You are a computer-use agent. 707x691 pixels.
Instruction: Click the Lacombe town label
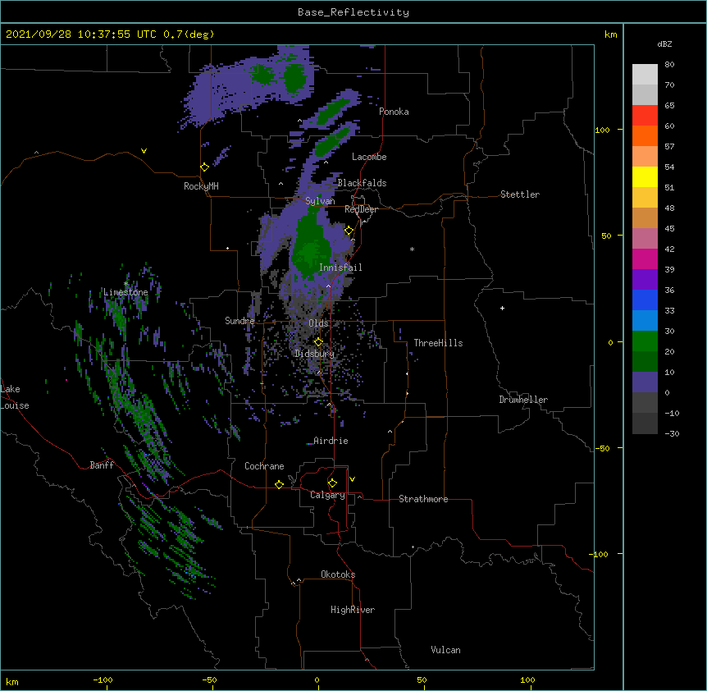[x=369, y=157]
